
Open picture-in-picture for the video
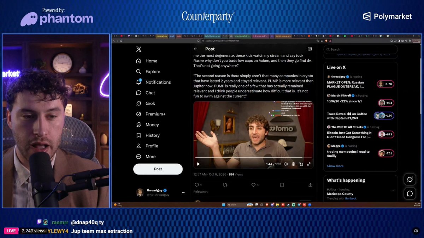pos(301,164)
